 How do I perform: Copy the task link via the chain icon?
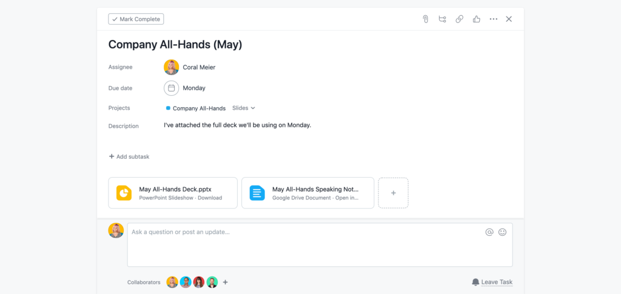click(460, 19)
